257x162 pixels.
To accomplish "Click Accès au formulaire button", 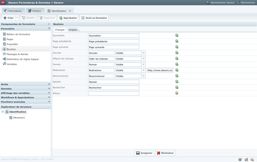I will tap(94, 18).
